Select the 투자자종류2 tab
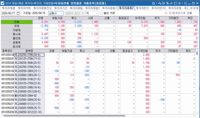 pyautogui.click(x=126, y=8)
